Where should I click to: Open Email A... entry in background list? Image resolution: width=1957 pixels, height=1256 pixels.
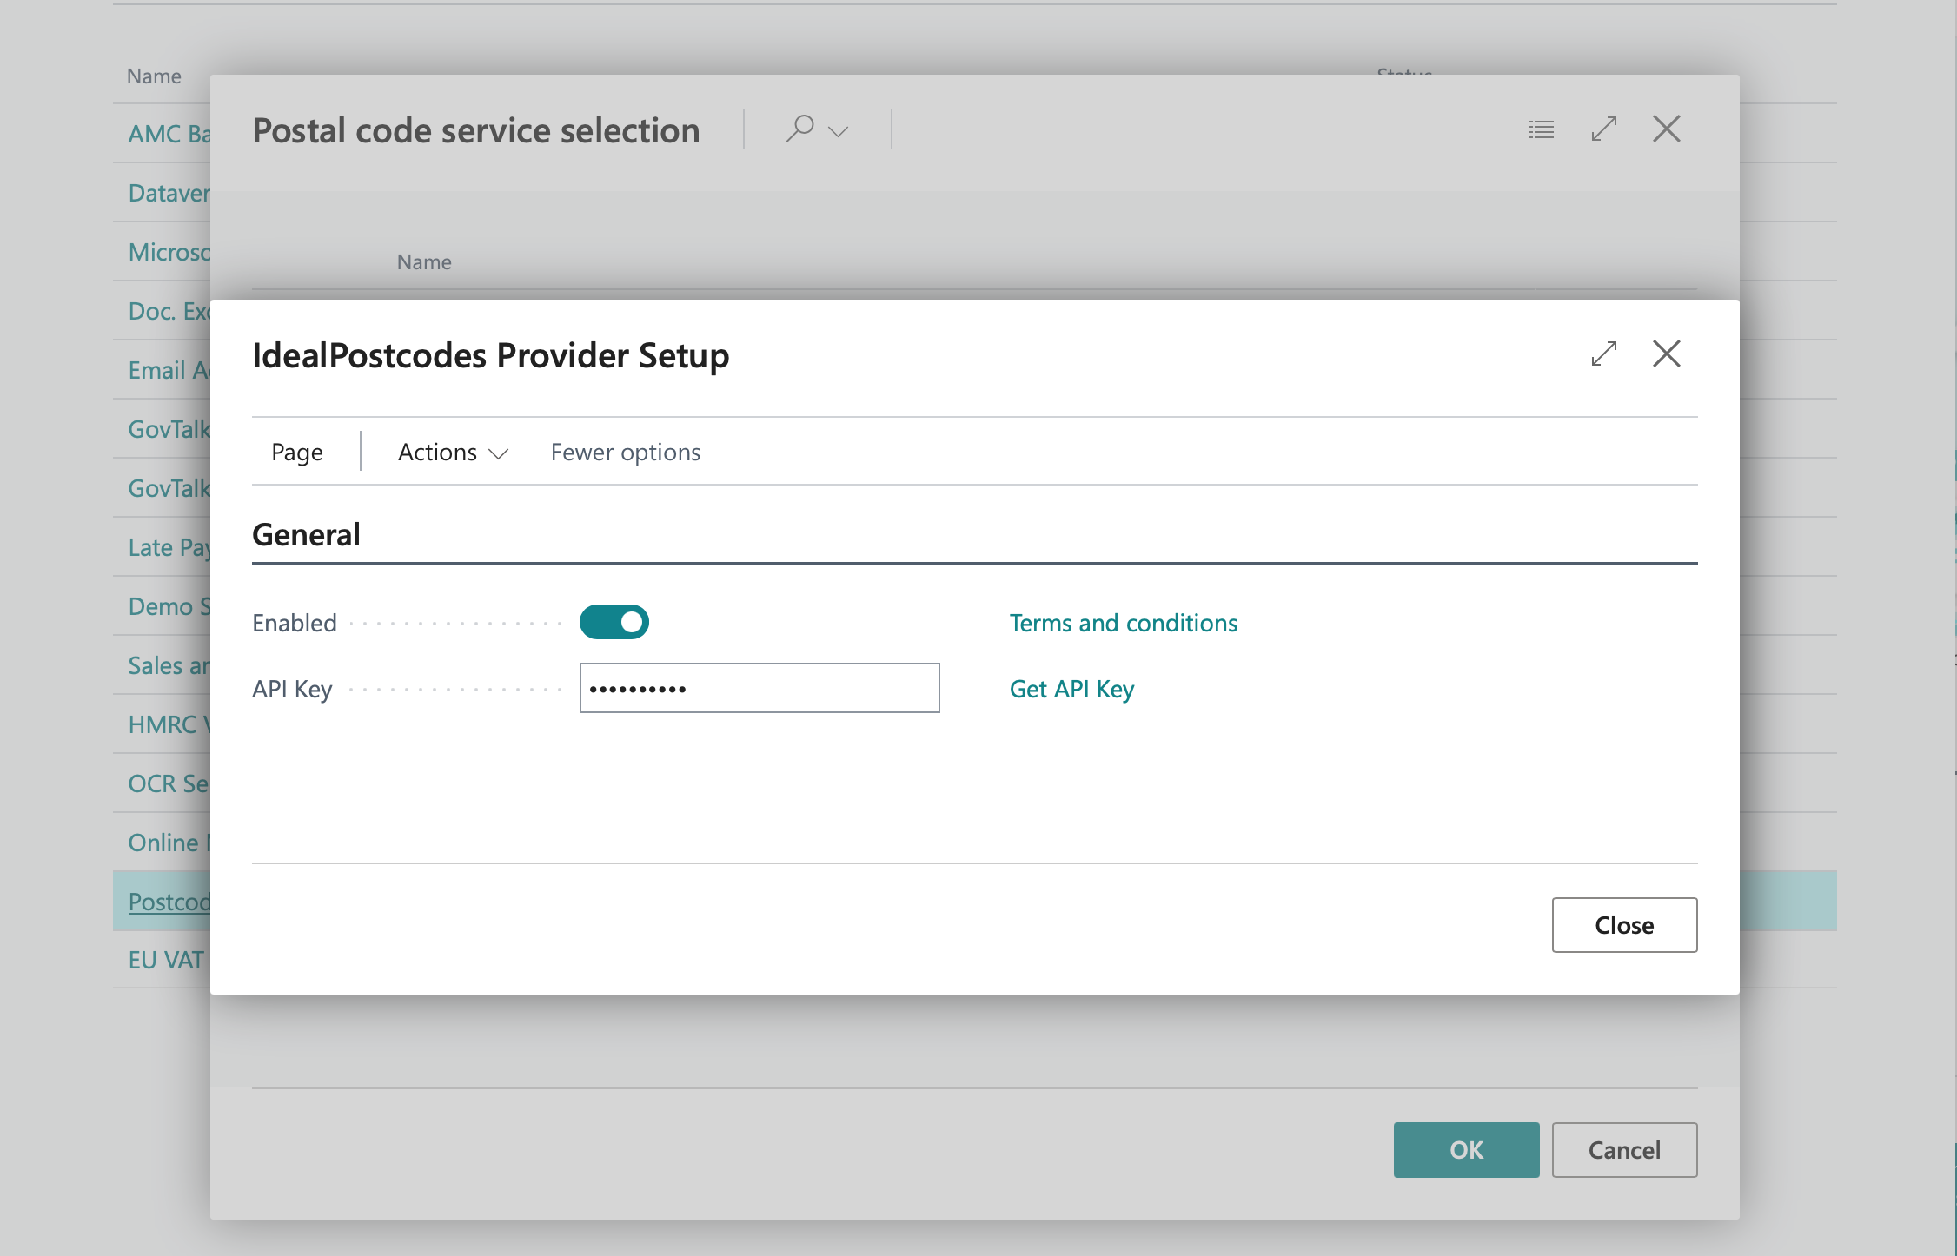click(x=169, y=370)
